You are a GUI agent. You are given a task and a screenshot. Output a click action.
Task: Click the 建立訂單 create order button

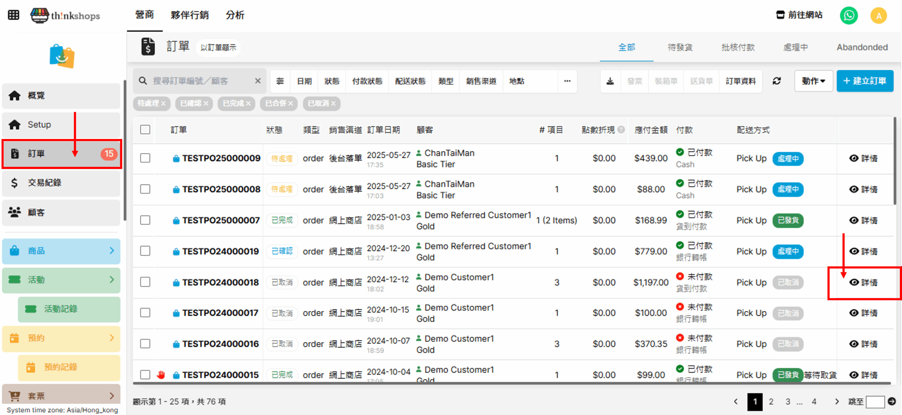click(x=865, y=81)
